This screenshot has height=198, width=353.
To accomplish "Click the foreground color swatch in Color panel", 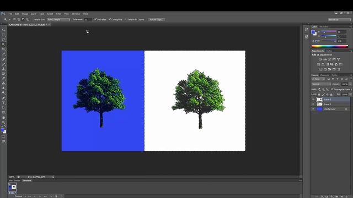I will pos(313,32).
